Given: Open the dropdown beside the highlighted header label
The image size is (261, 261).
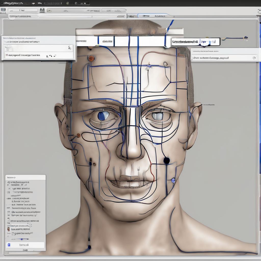Looking at the screenshot, I should point(210,42).
